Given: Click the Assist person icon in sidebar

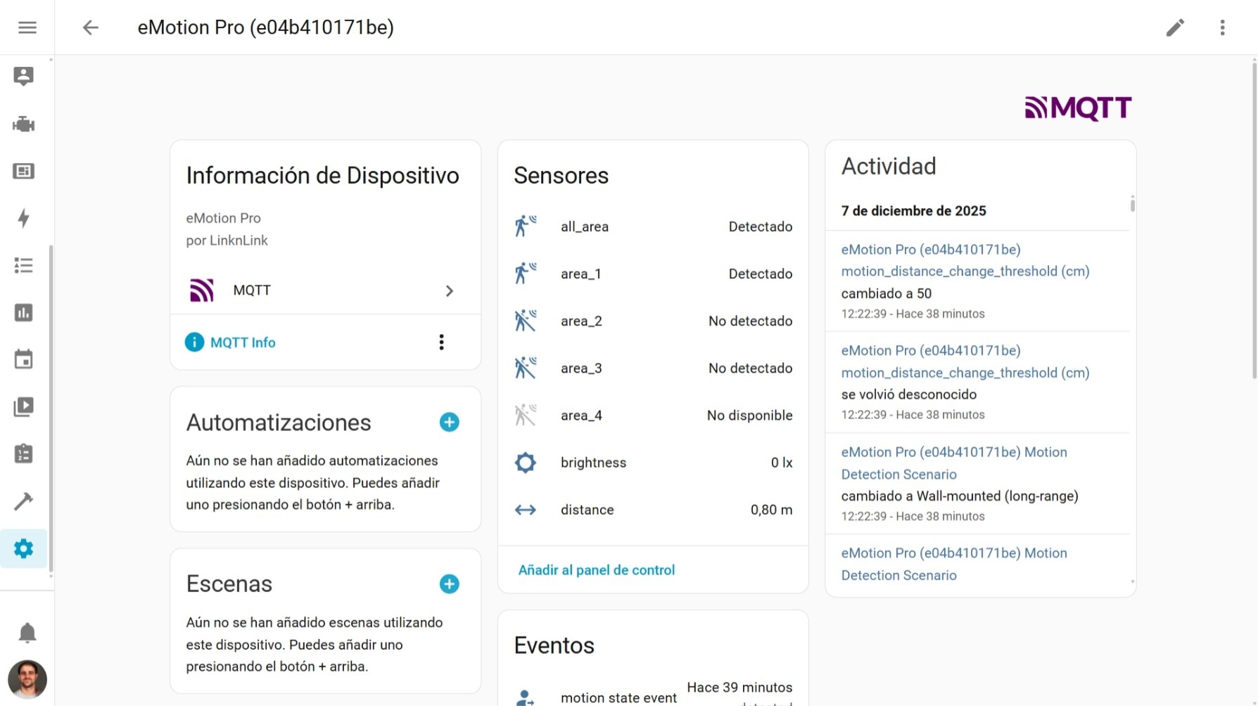Looking at the screenshot, I should [x=23, y=76].
